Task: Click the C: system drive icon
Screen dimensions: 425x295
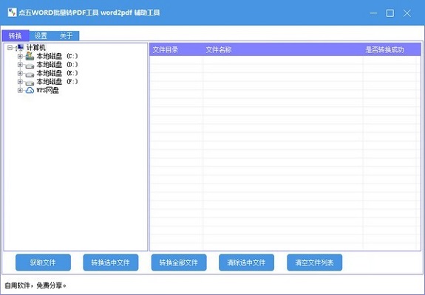Action: click(30, 56)
